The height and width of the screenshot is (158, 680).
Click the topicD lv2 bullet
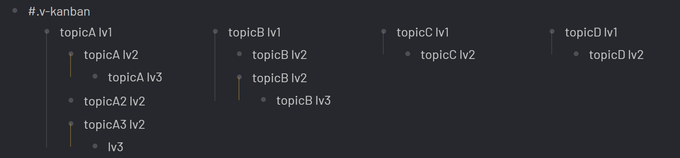pyautogui.click(x=576, y=54)
